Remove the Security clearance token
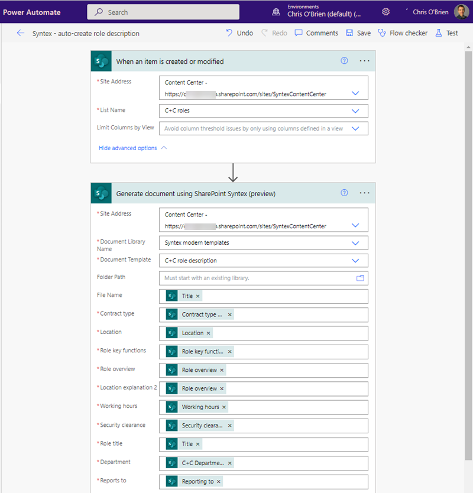 point(230,426)
